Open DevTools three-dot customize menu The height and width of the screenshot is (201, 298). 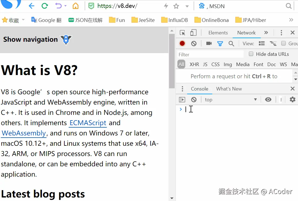click(x=281, y=33)
